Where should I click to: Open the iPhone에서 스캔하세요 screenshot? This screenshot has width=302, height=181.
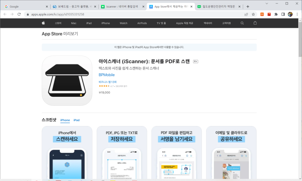point(67,153)
